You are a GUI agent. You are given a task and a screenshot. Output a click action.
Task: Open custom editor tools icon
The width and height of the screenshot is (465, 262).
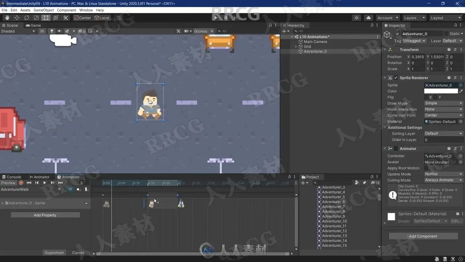click(66, 17)
